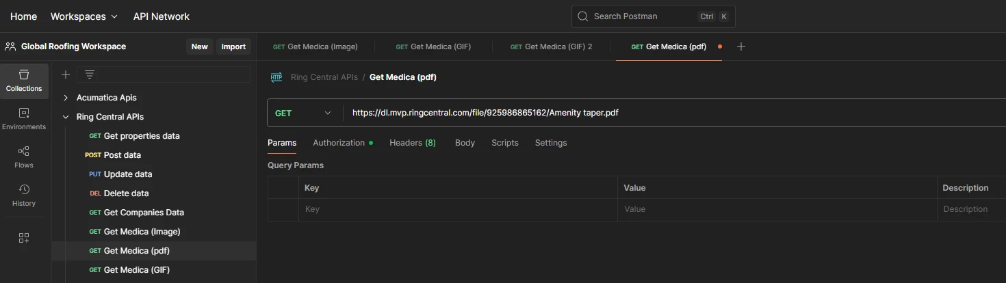
Task: Open the Workspaces dropdown menu
Action: coord(84,16)
